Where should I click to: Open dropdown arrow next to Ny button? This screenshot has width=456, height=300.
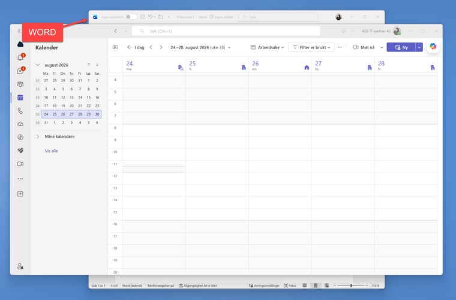coord(419,47)
